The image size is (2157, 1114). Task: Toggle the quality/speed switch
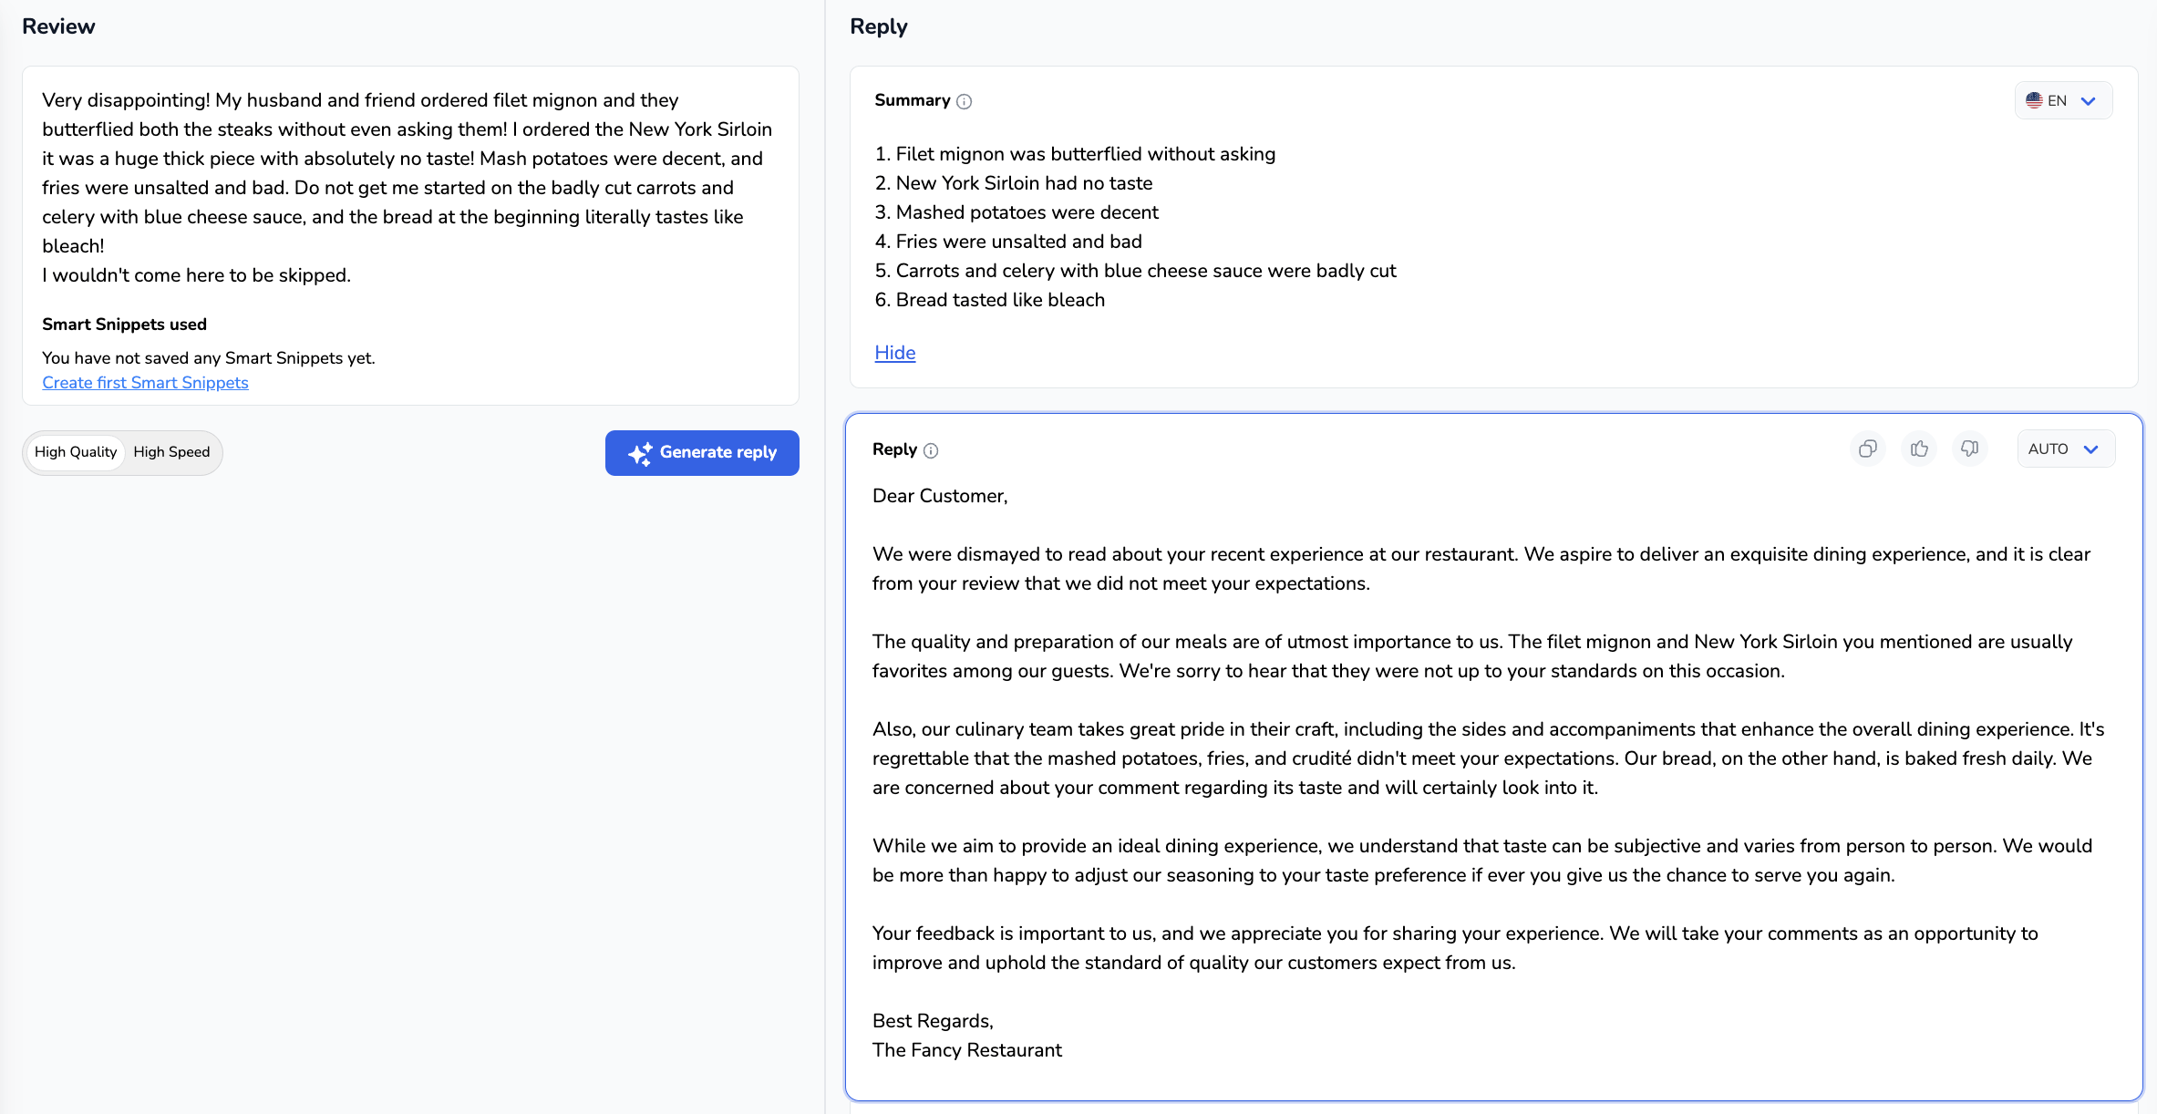click(x=122, y=451)
